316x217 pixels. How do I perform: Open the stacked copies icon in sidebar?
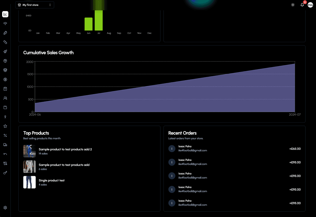tap(5, 33)
